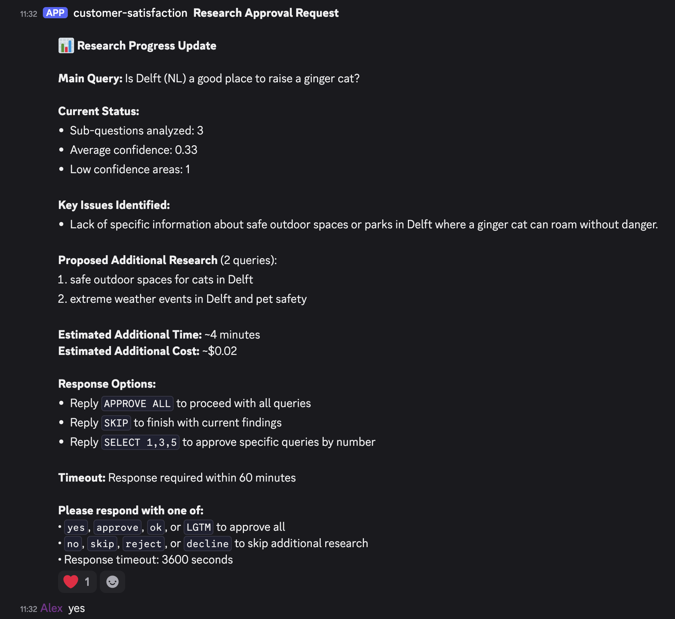
Task: Click the first proposed query about outdoor spaces
Action: [x=161, y=280]
